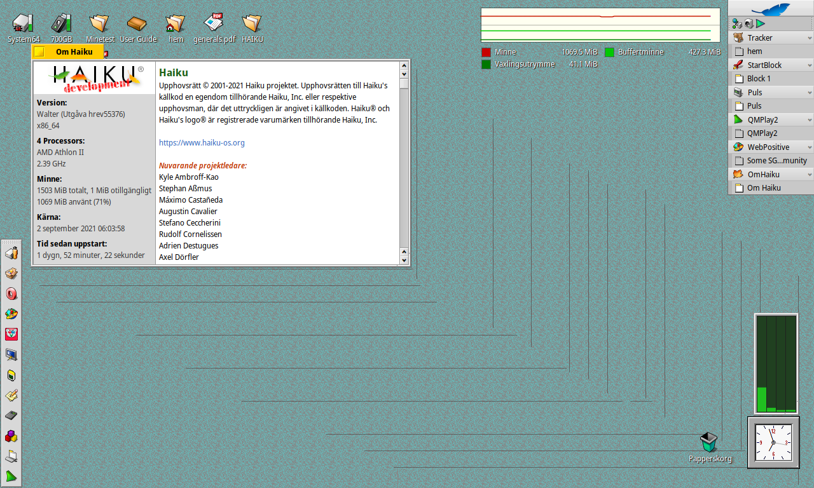Click the Haiku blue leaf Deskbar menu

771,9
